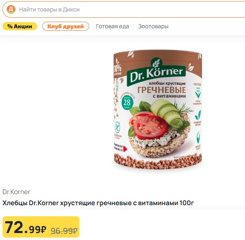
Task: Click the product title Хлебцы Dr.Korner хрустящие
Action: pos(98,203)
